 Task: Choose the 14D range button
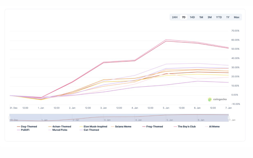point(192,17)
